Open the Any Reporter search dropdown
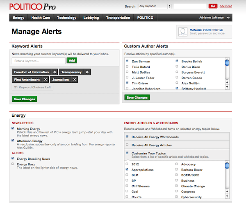The image size is (246, 203). tap(155, 6)
